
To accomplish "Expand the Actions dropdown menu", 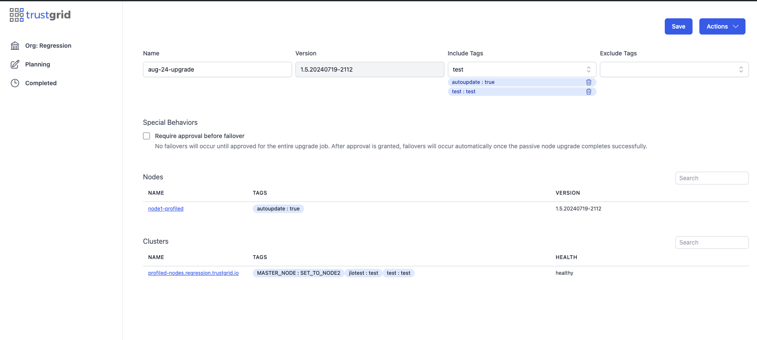I will pos(722,26).
